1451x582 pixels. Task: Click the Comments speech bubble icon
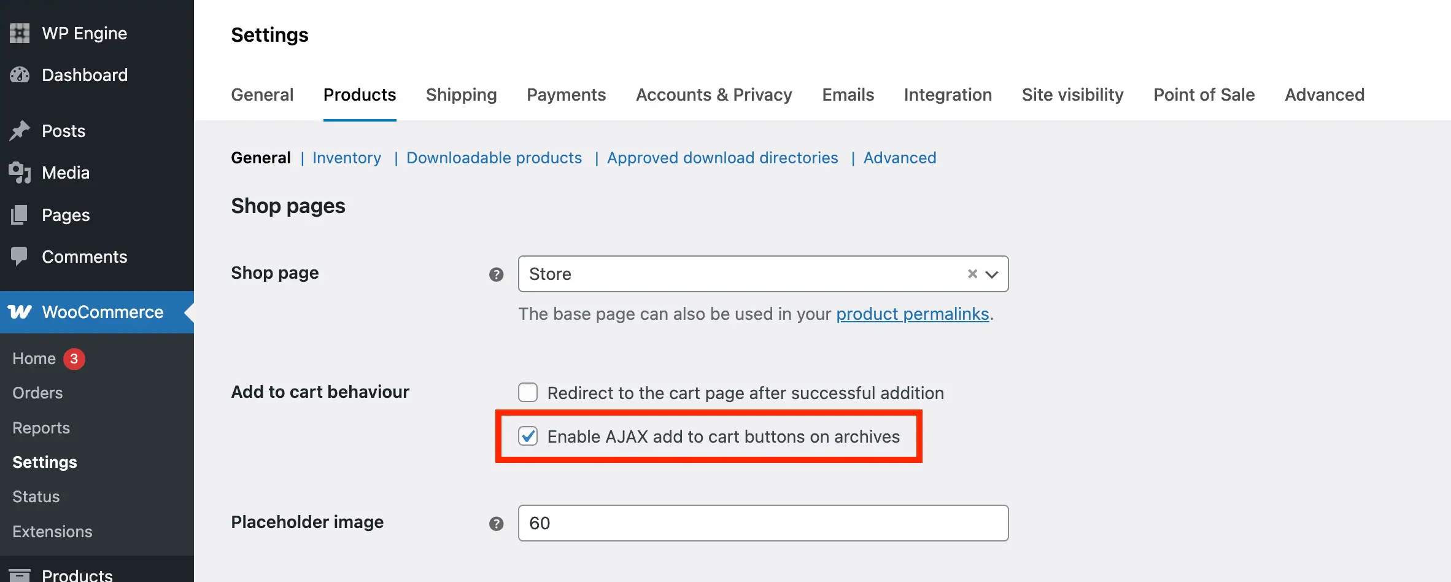pos(19,256)
